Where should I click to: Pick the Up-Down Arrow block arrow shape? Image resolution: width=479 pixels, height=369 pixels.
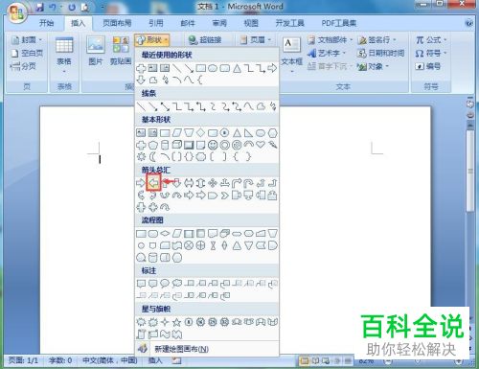(200, 183)
